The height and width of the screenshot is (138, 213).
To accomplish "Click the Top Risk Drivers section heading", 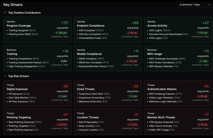I will 18,76.
